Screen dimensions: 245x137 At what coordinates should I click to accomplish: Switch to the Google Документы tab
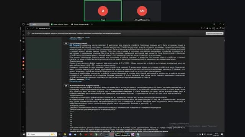coord(80,24)
